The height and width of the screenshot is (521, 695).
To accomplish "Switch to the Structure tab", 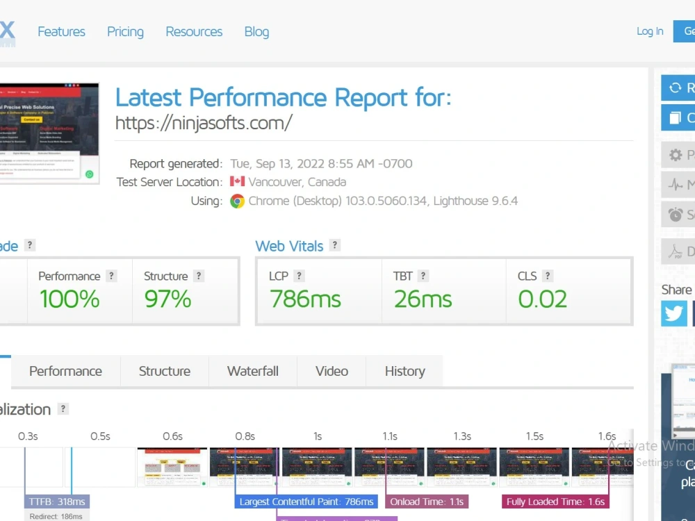I will pos(165,371).
